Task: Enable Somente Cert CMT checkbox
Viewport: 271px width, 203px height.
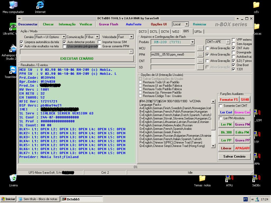Action: [220, 106]
